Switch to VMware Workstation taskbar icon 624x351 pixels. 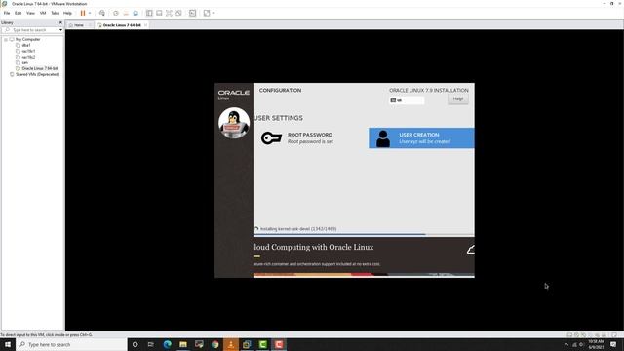(x=247, y=344)
